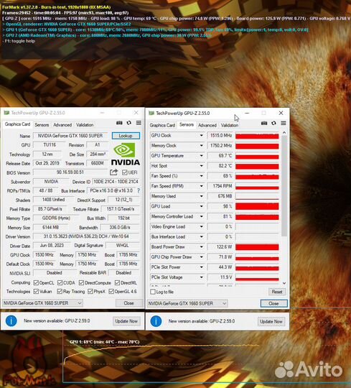Viewport: 351px width, 388px height.
Task: Open hamburger menu in Sensors window
Action: (284, 123)
